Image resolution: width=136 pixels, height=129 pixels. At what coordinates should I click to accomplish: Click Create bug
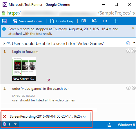62,21
